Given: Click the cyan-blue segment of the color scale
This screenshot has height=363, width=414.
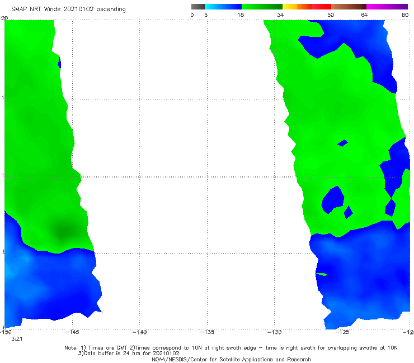Looking at the screenshot, I should click(223, 7).
